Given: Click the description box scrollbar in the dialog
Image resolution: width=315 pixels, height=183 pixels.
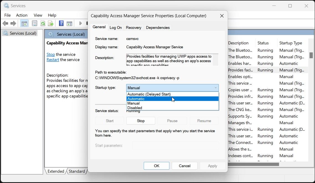Looking at the screenshot, I should click(215, 60).
